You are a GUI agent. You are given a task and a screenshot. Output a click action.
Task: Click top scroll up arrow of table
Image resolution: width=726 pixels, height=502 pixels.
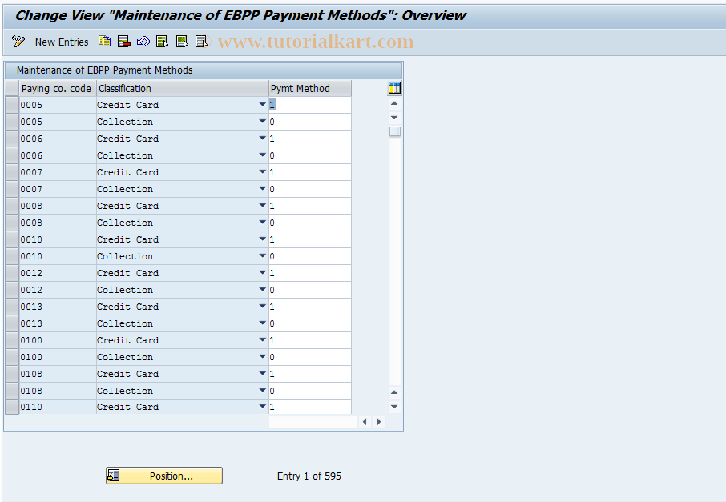394,103
